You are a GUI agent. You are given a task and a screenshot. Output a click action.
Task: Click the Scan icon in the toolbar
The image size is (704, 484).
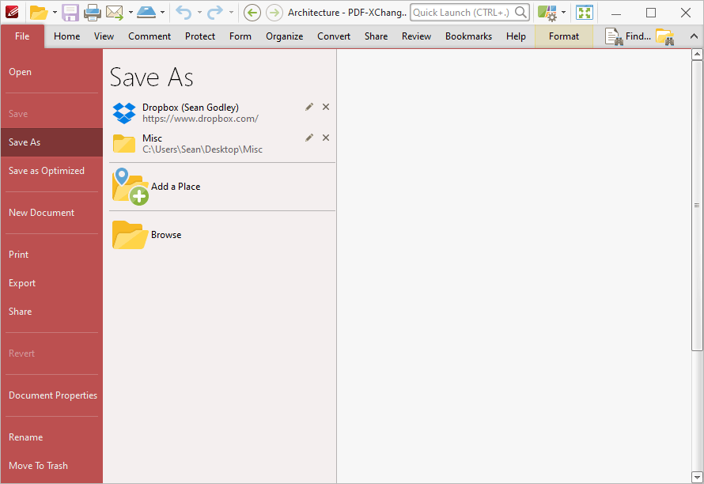[x=146, y=13]
